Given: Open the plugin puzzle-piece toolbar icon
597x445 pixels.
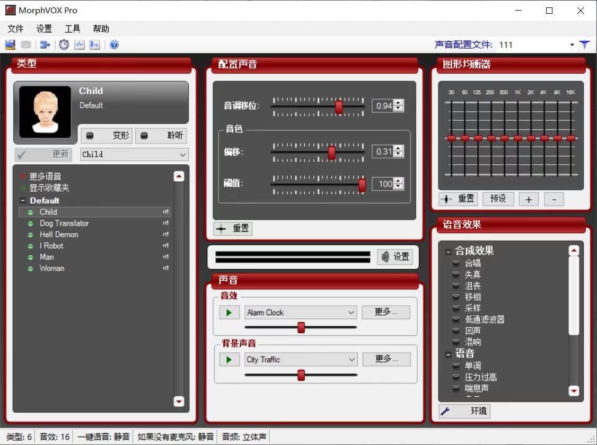Looking at the screenshot, I should click(45, 44).
